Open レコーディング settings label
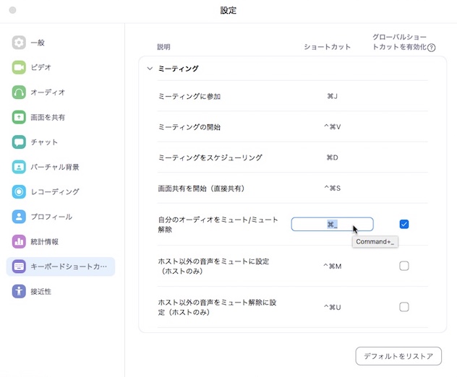457x377 pixels. tap(55, 191)
